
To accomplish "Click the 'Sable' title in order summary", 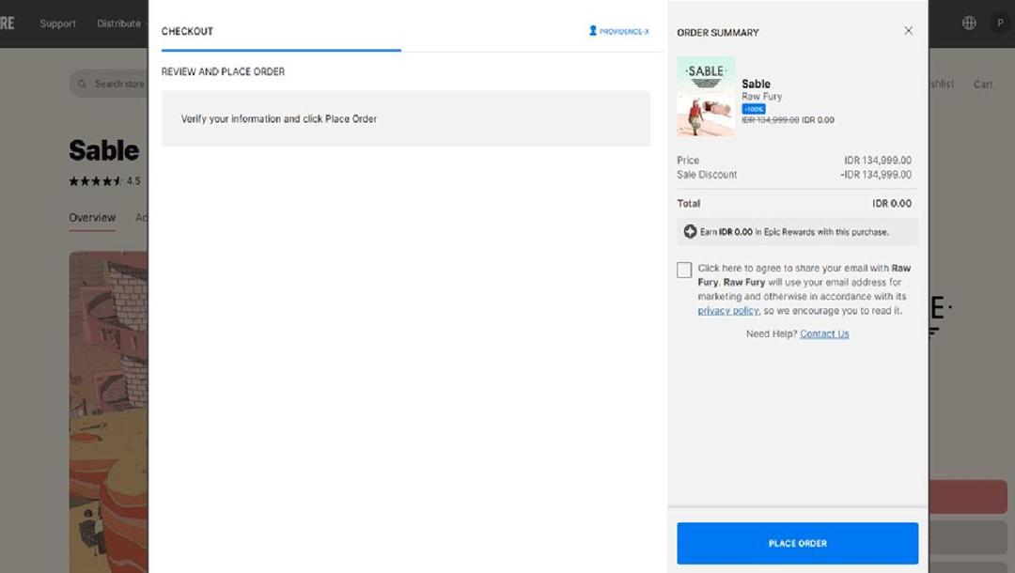I will click(756, 84).
